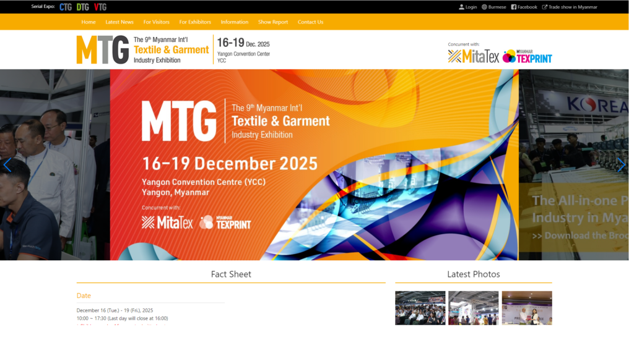Open the For Visitors menu

pos(156,22)
